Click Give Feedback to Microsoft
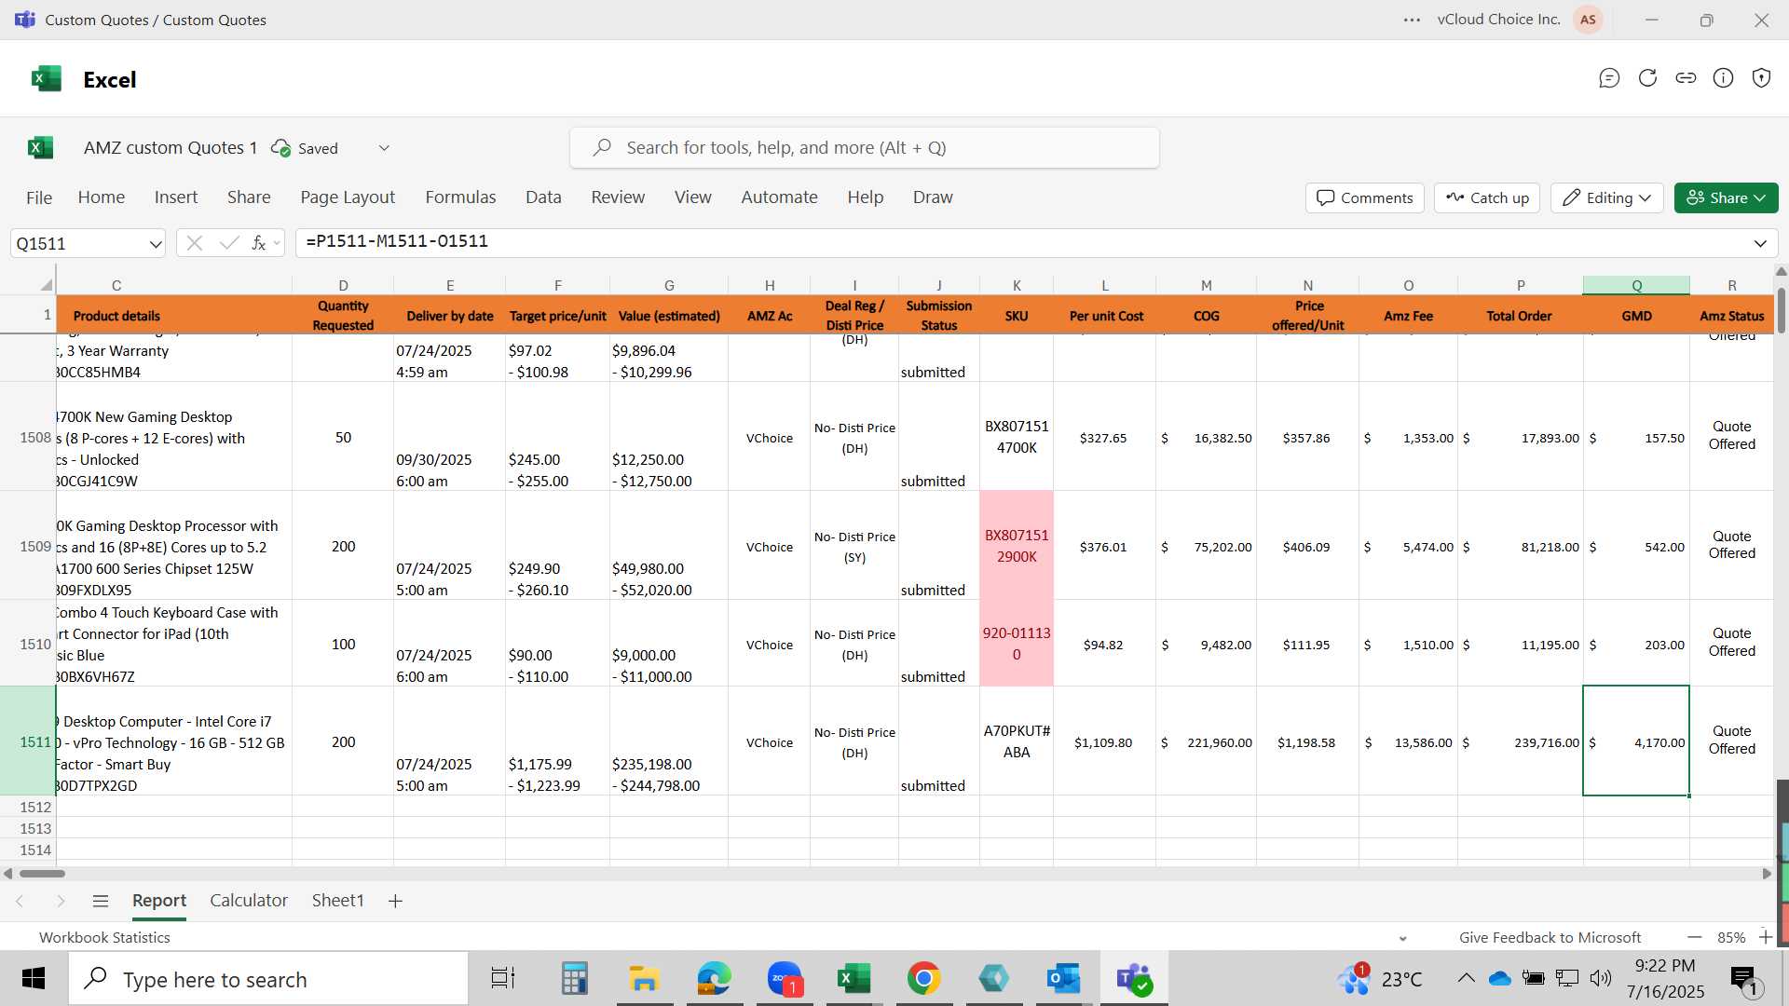The image size is (1789, 1006). (1550, 938)
